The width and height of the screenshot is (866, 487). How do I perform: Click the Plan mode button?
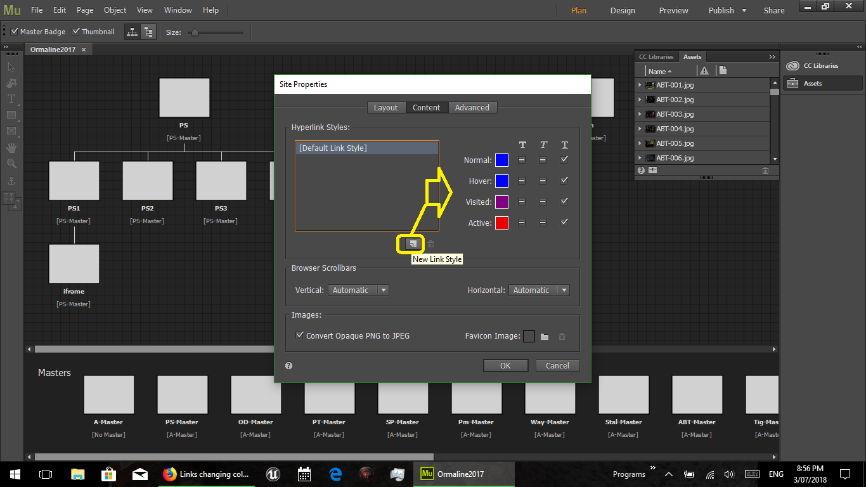(578, 11)
